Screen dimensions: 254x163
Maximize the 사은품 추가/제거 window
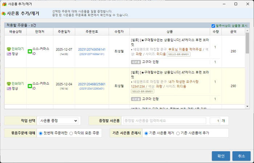(x=236, y=4)
